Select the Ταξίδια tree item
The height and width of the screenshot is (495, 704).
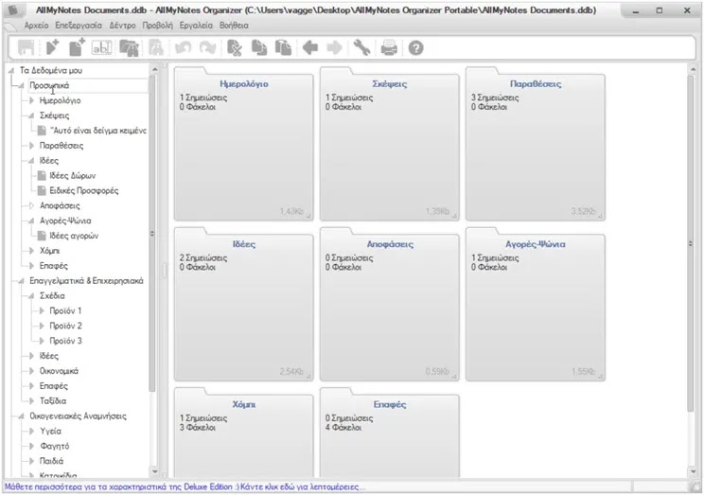coord(53,401)
